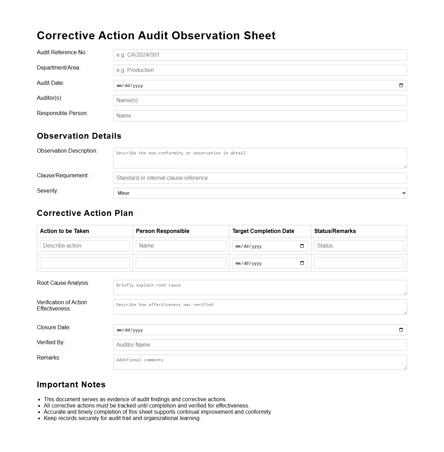
Task: Click the Auditor(s) name field
Action: coord(260,100)
